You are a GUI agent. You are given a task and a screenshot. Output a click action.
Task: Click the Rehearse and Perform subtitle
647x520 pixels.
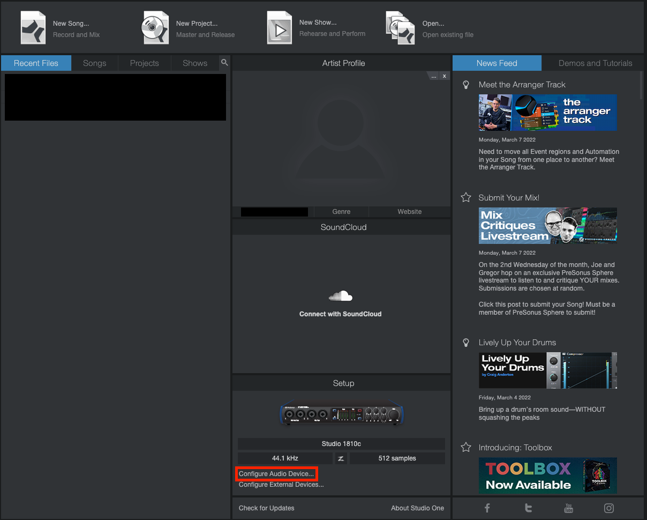tap(332, 34)
